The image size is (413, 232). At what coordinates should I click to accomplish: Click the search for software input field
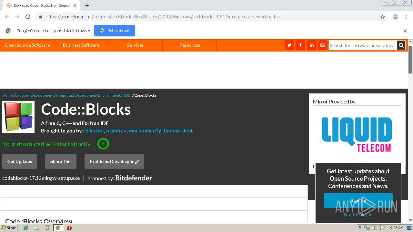coord(363,45)
